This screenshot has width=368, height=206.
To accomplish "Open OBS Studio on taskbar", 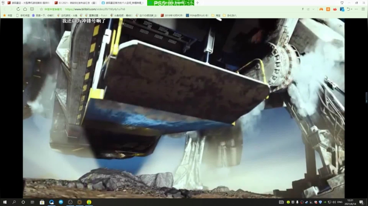I will pyautogui.click(x=70, y=202).
